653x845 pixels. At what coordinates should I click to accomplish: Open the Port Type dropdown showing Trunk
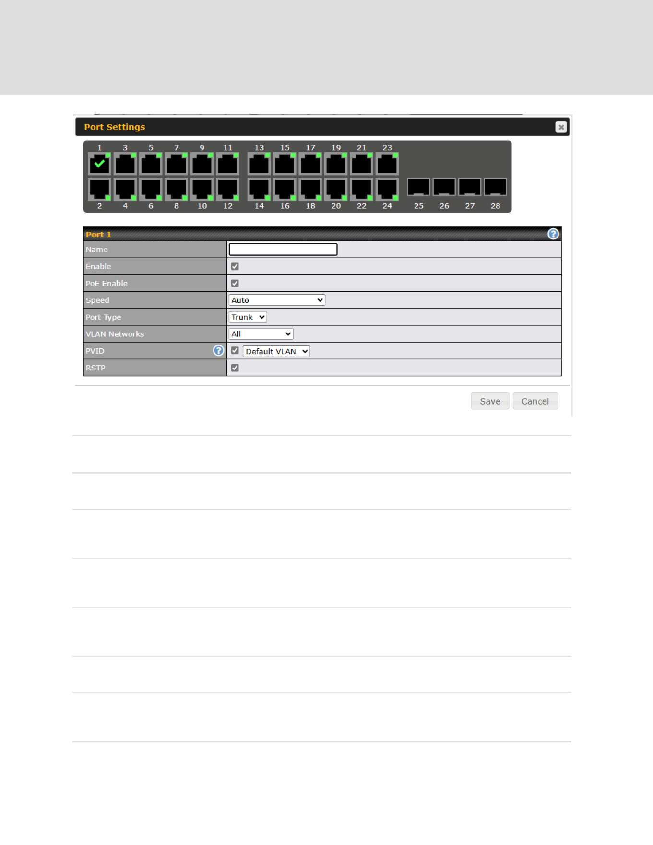click(x=248, y=317)
